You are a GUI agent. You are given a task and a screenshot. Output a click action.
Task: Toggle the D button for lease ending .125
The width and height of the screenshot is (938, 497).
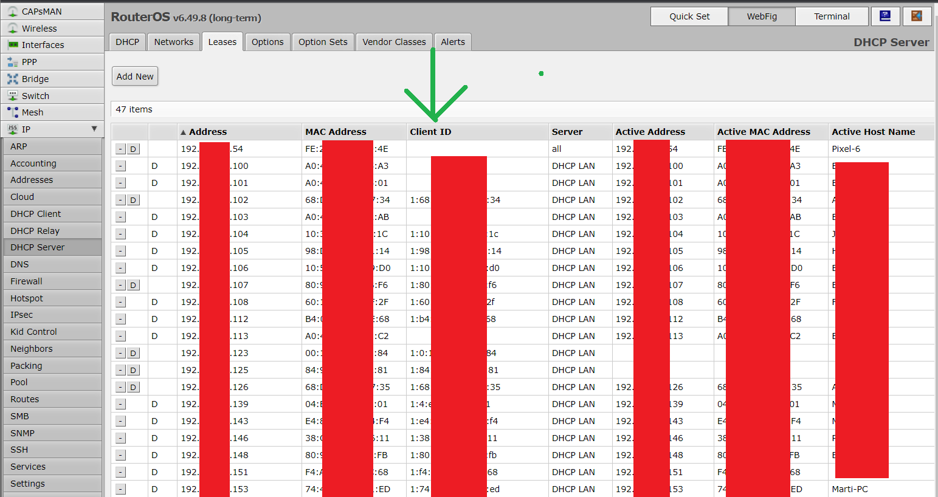133,370
